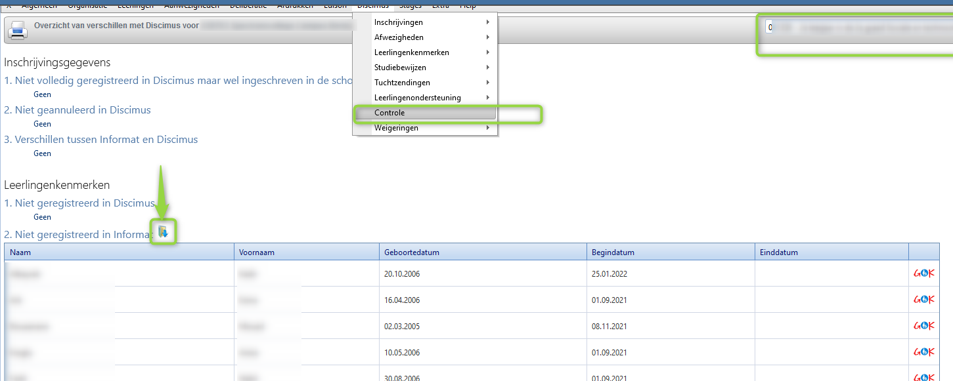953x381 pixels.
Task: Click the Weigeringen submenu arrow
Action: pyautogui.click(x=488, y=128)
